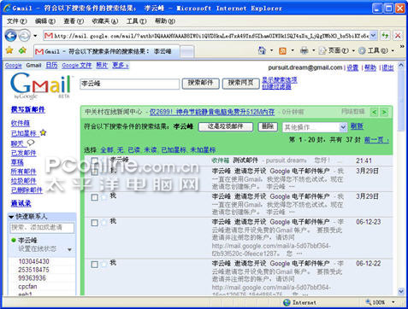Click the Print toolbar icon

click(304, 50)
